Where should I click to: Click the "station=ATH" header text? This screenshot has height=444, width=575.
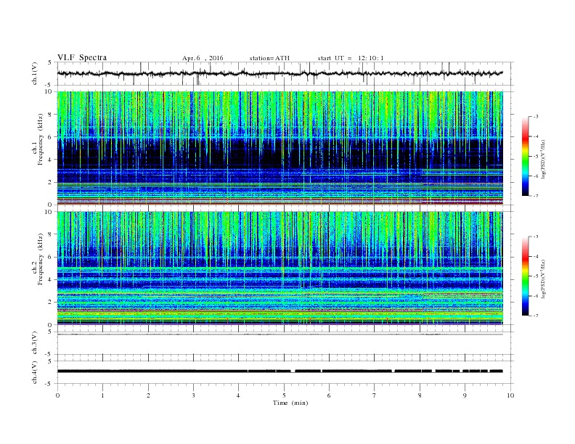pos(269,58)
